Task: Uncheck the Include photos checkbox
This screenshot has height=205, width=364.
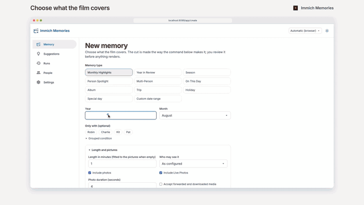Action: click(89, 173)
